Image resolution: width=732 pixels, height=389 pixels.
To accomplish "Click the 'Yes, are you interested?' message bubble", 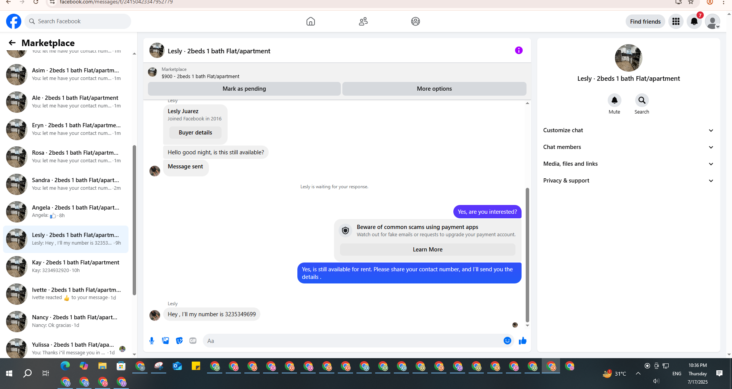I will tap(487, 212).
